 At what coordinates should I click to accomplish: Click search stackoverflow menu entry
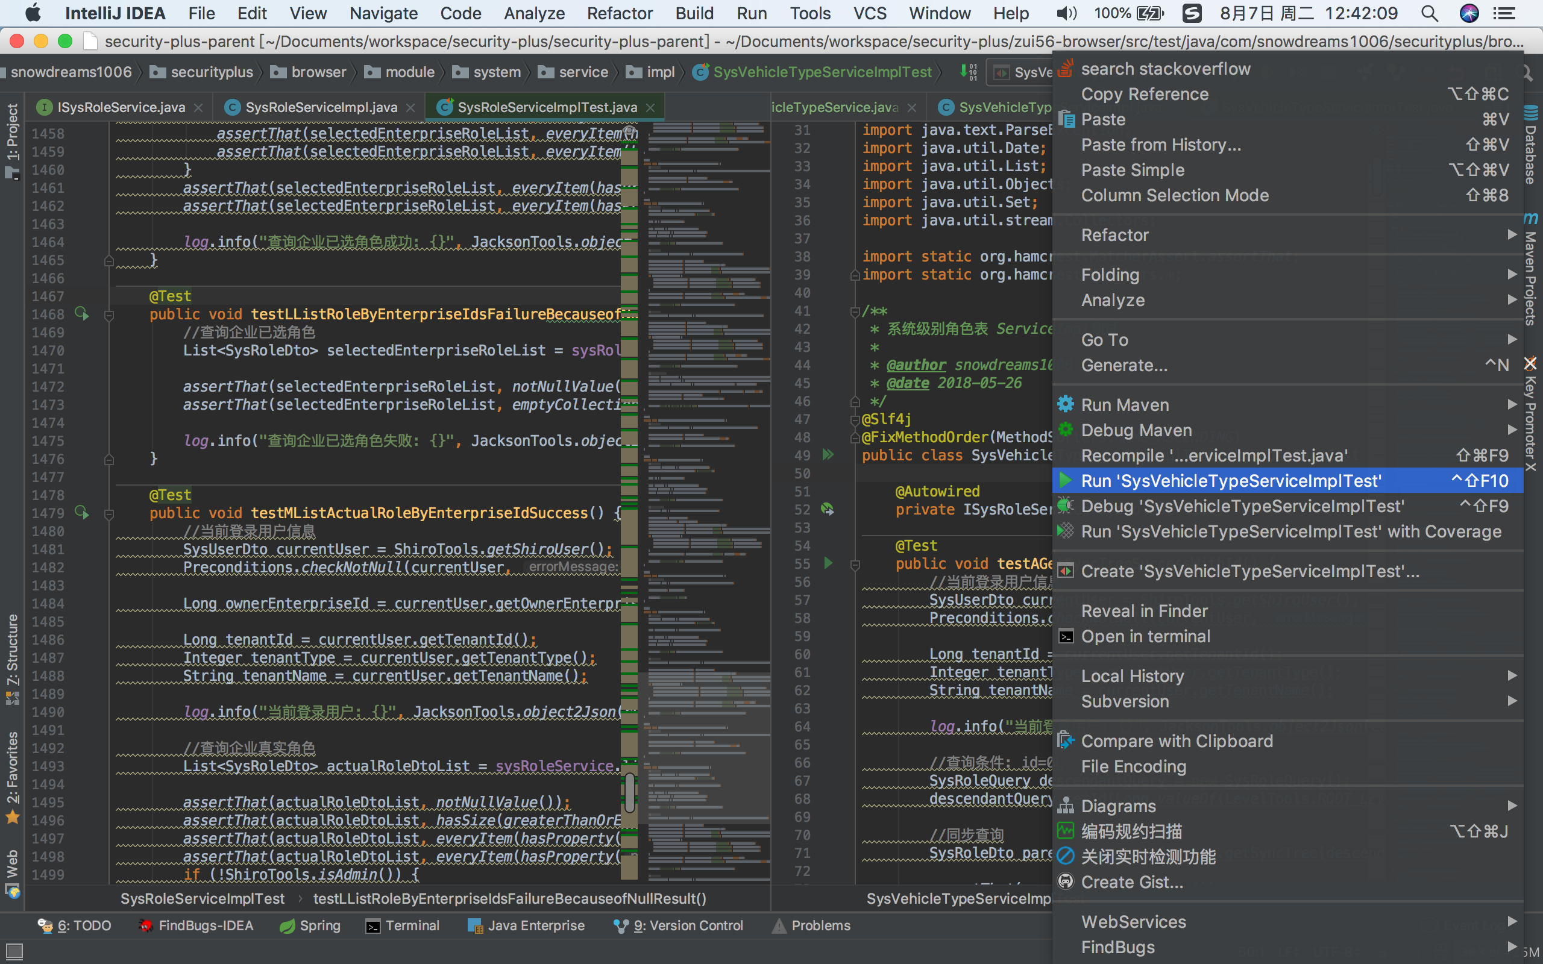pyautogui.click(x=1288, y=68)
